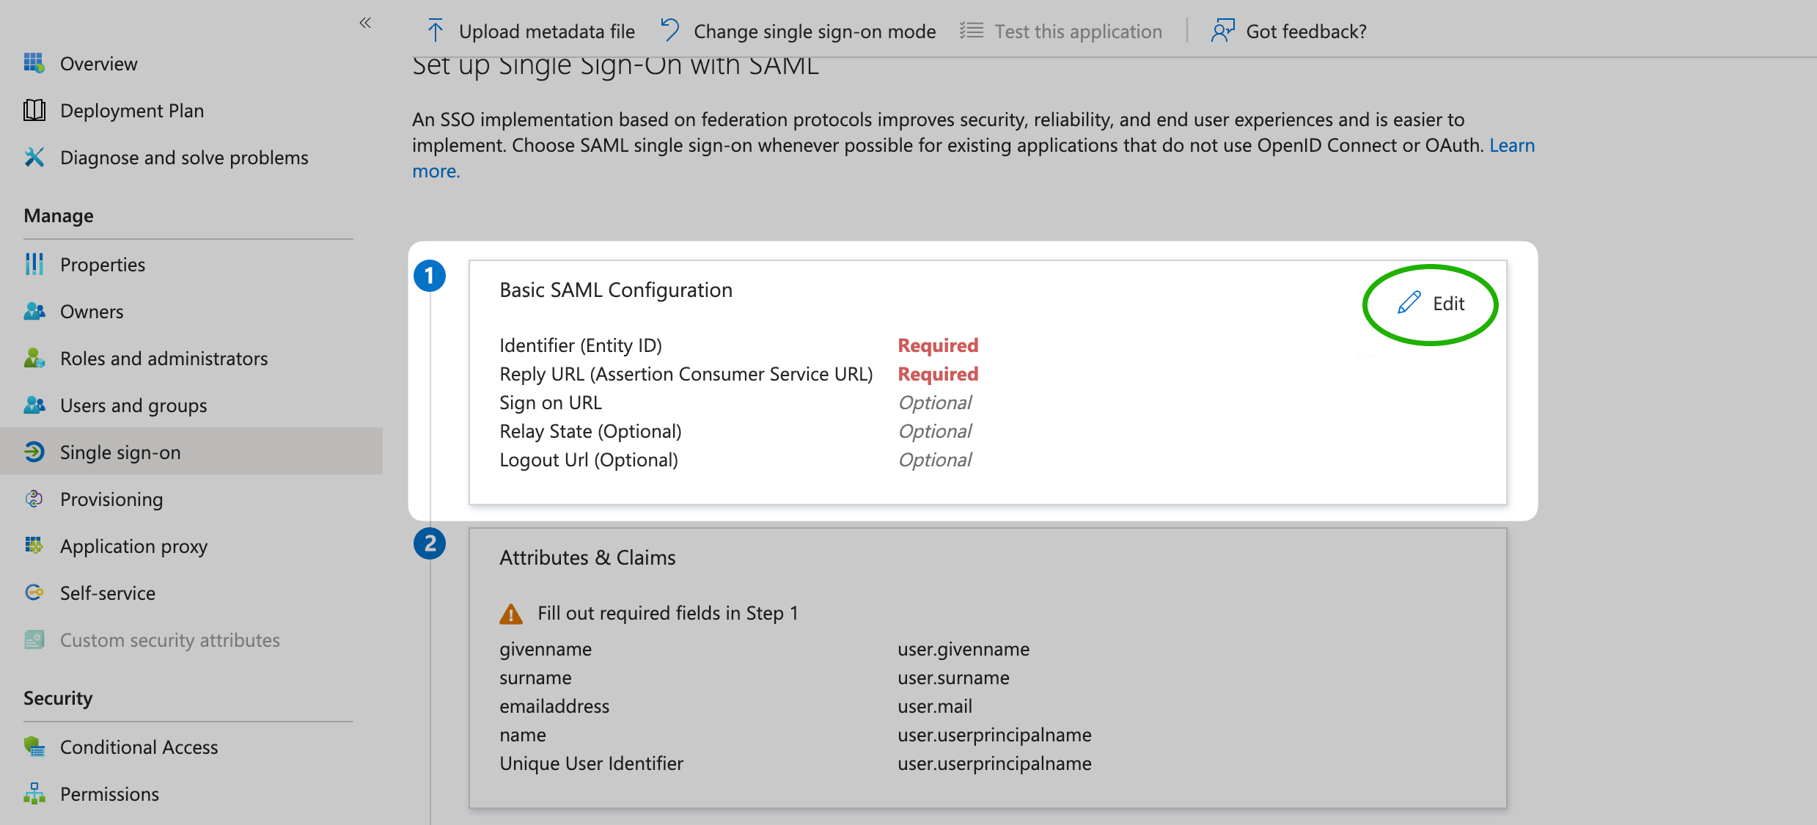Click Roles and administrators icon
Viewport: 1817px width, 825px height.
click(34, 358)
